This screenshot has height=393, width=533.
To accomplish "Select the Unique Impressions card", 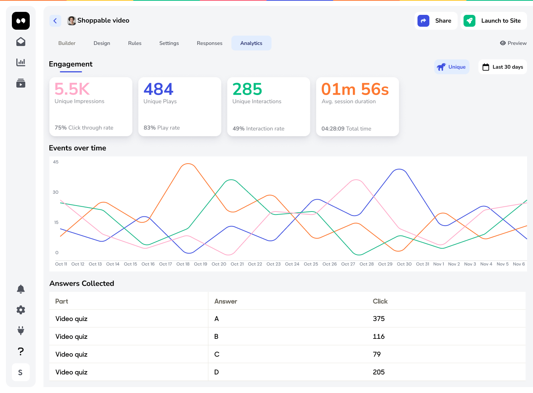I will coord(91,107).
